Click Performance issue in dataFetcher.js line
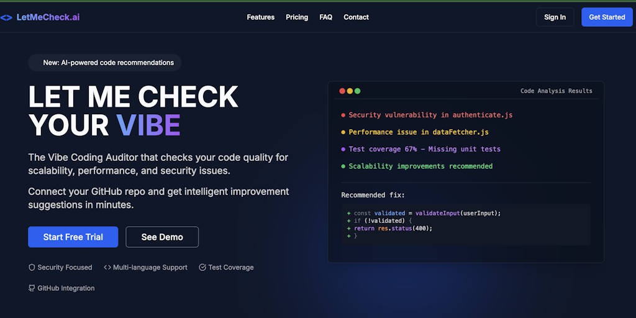636x318 pixels. [x=419, y=132]
